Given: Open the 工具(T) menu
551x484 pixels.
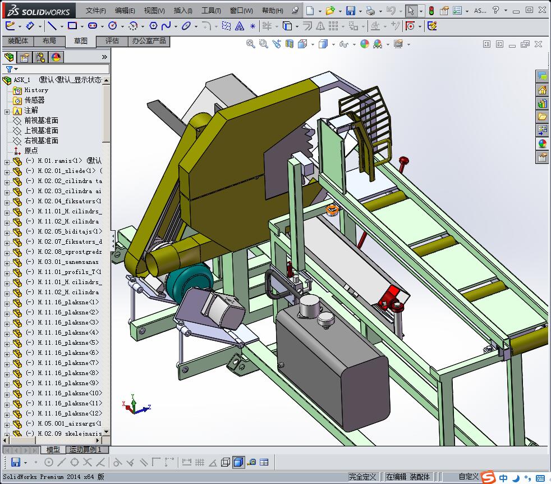Looking at the screenshot, I should point(211,11).
